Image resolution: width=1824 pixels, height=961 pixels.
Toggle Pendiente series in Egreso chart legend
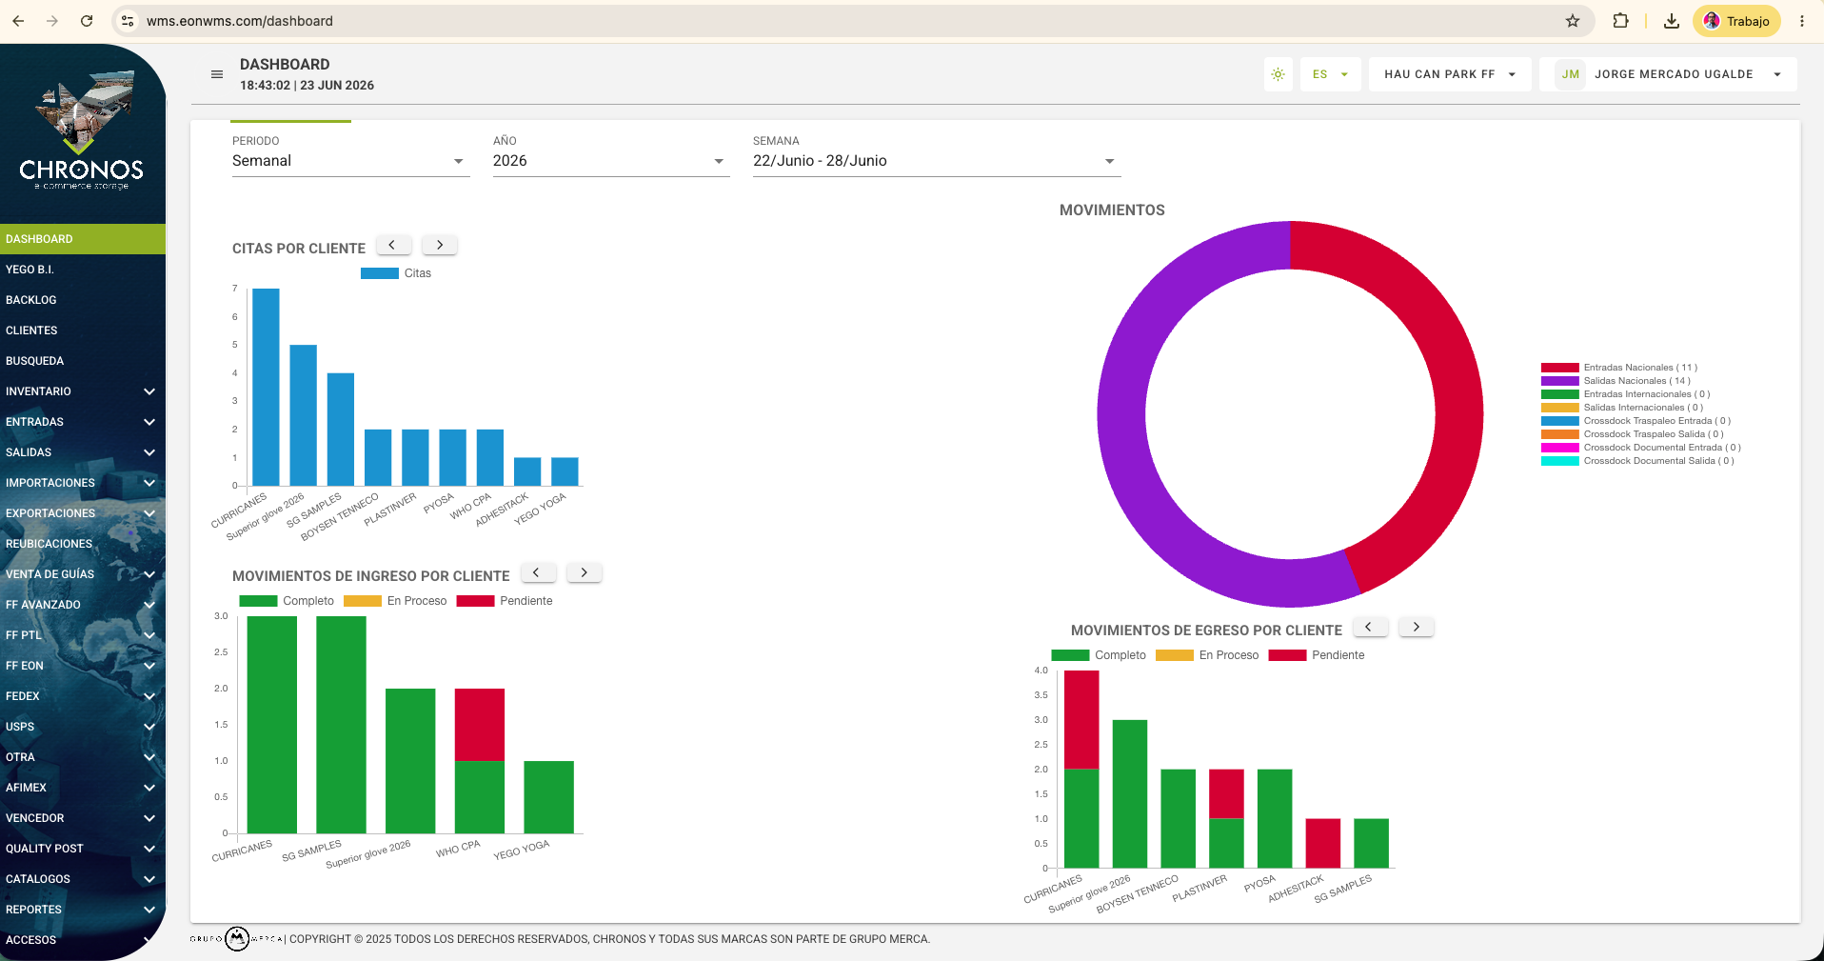click(x=1317, y=655)
